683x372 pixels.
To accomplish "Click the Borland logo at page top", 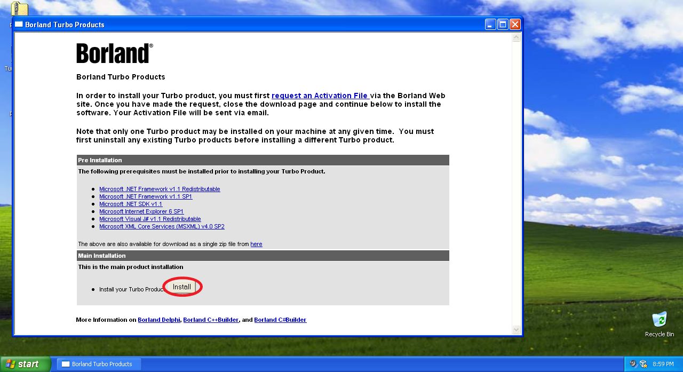I will click(x=115, y=53).
